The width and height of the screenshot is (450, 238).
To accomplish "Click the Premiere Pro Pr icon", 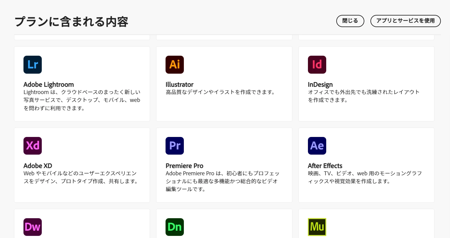I will point(175,146).
